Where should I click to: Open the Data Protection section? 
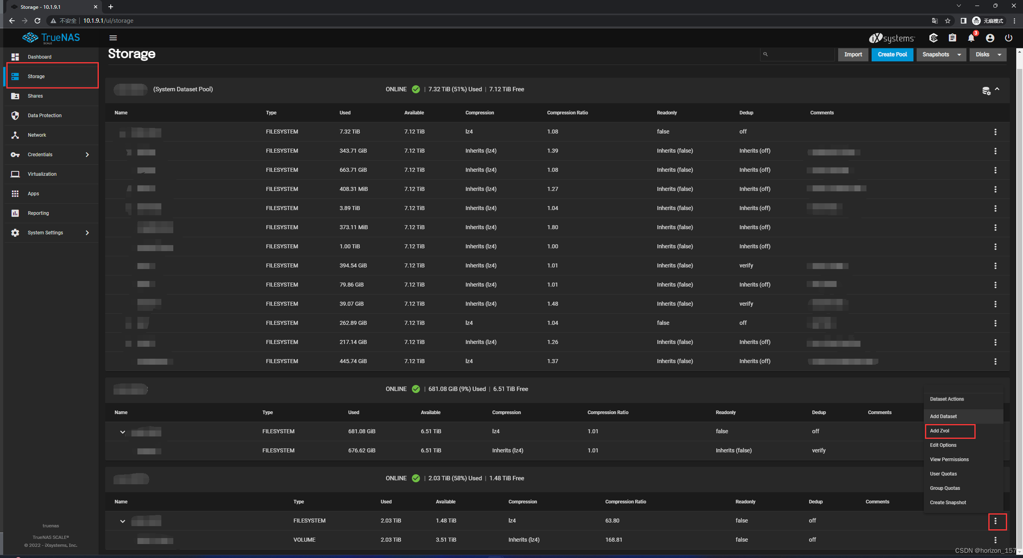click(x=44, y=115)
